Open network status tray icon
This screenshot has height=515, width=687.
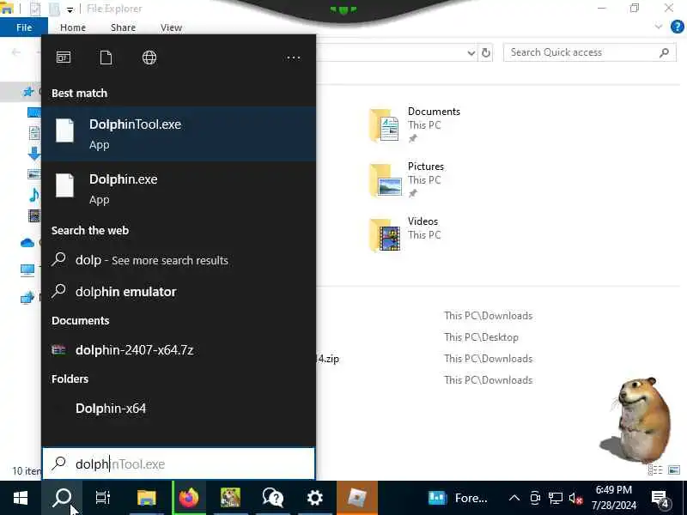[x=556, y=498]
